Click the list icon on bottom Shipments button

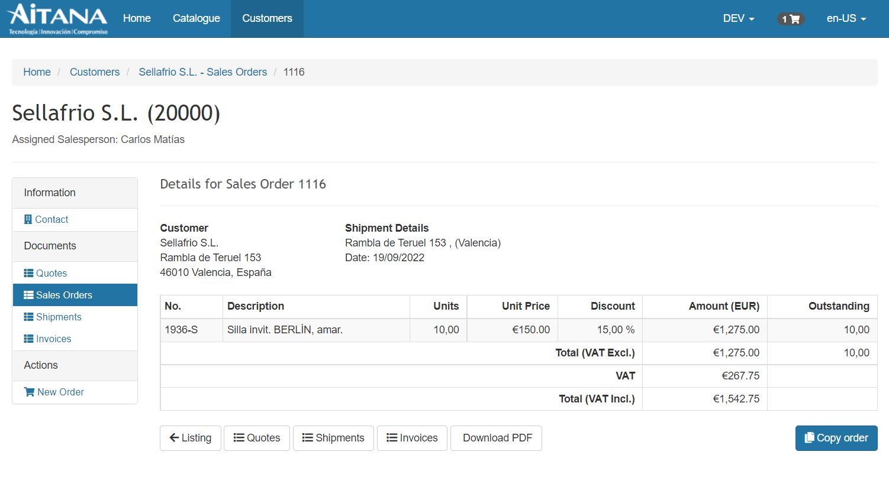[x=308, y=438]
